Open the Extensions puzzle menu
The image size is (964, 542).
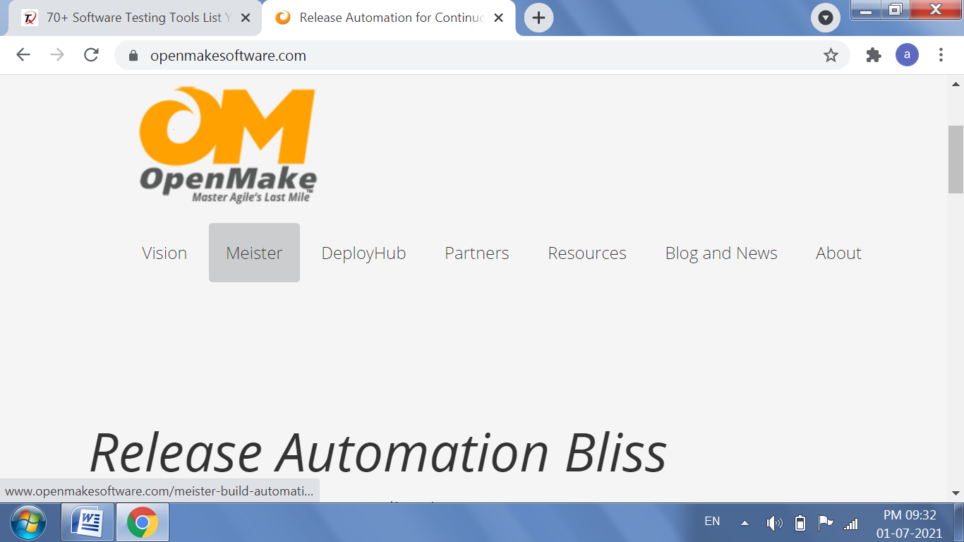pyautogui.click(x=874, y=55)
